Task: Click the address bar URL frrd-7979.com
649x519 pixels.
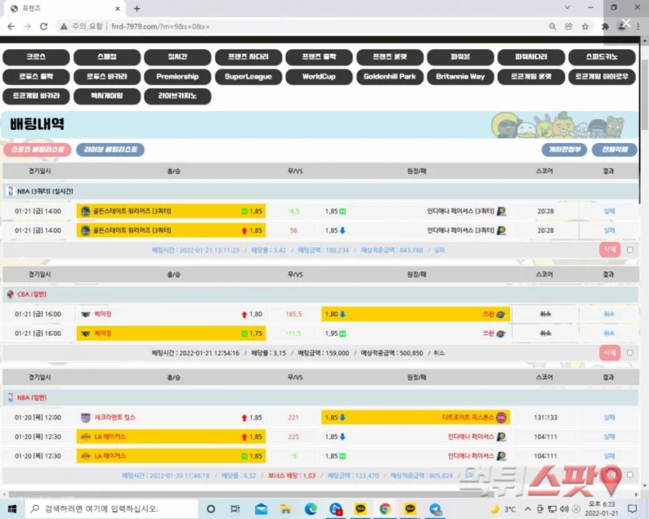Action: (161, 26)
